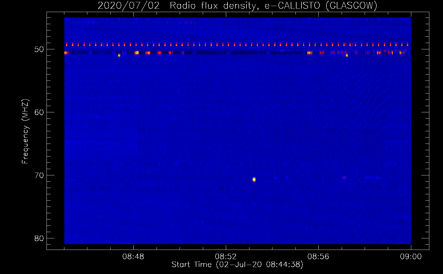Click the yellow spot near 51 MHz at 08:47
The image size is (443, 274).
119,55
